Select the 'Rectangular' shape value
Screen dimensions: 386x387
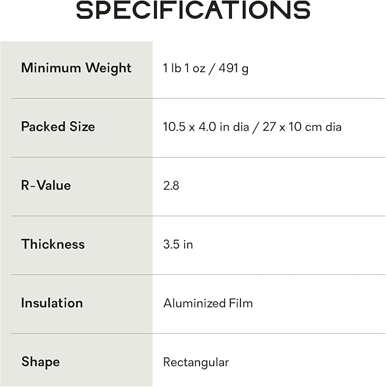pos(196,363)
